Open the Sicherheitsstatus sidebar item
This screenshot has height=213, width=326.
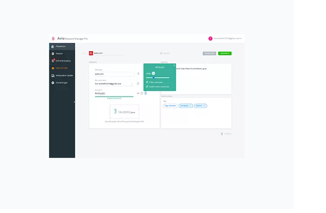coord(63,61)
